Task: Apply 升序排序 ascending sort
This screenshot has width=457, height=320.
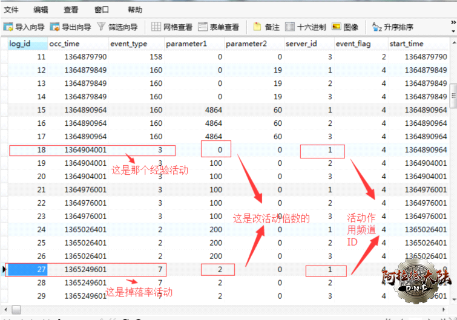Action: 393,27
